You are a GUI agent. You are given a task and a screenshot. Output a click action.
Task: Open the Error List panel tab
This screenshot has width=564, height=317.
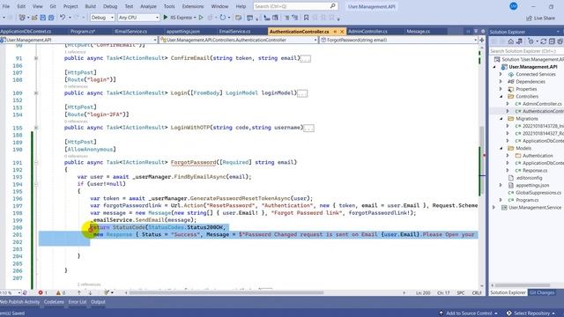[78, 302]
